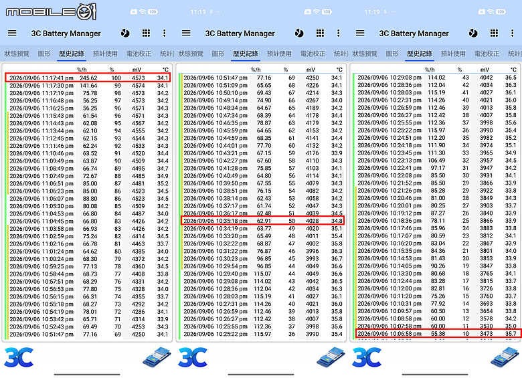Select history row 10:06:58 pm at 10%
The width and height of the screenshot is (522, 378).
438,333
